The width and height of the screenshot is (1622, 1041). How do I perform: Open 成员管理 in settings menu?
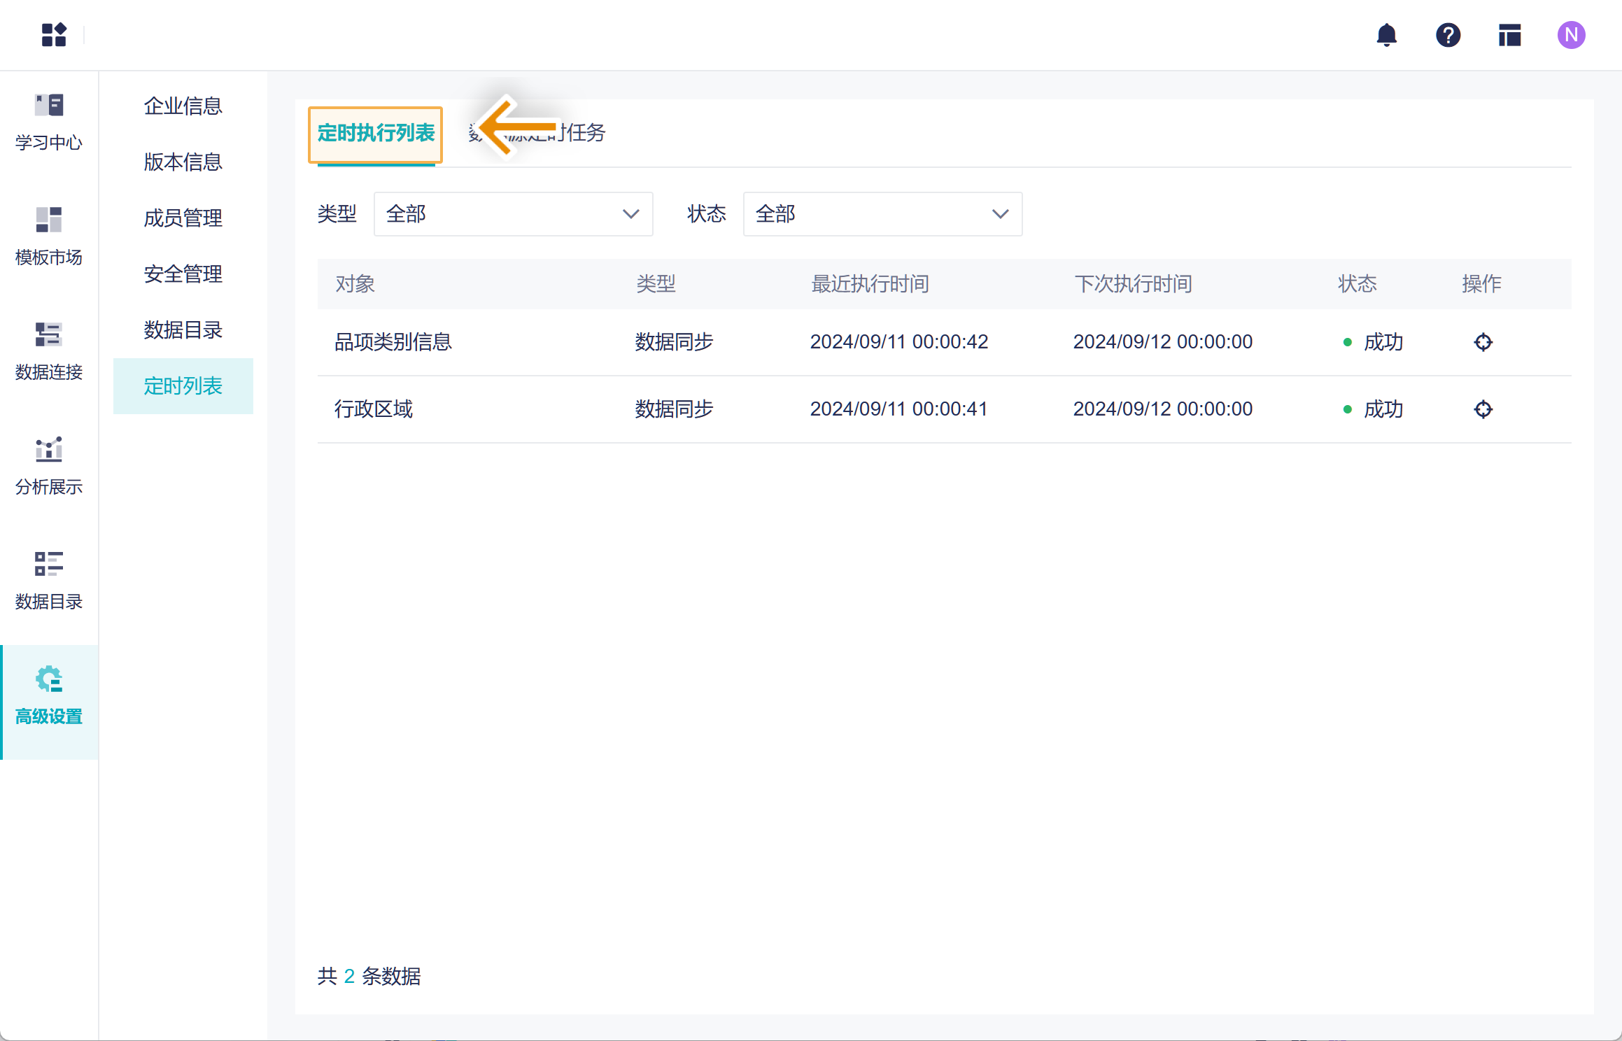(183, 218)
